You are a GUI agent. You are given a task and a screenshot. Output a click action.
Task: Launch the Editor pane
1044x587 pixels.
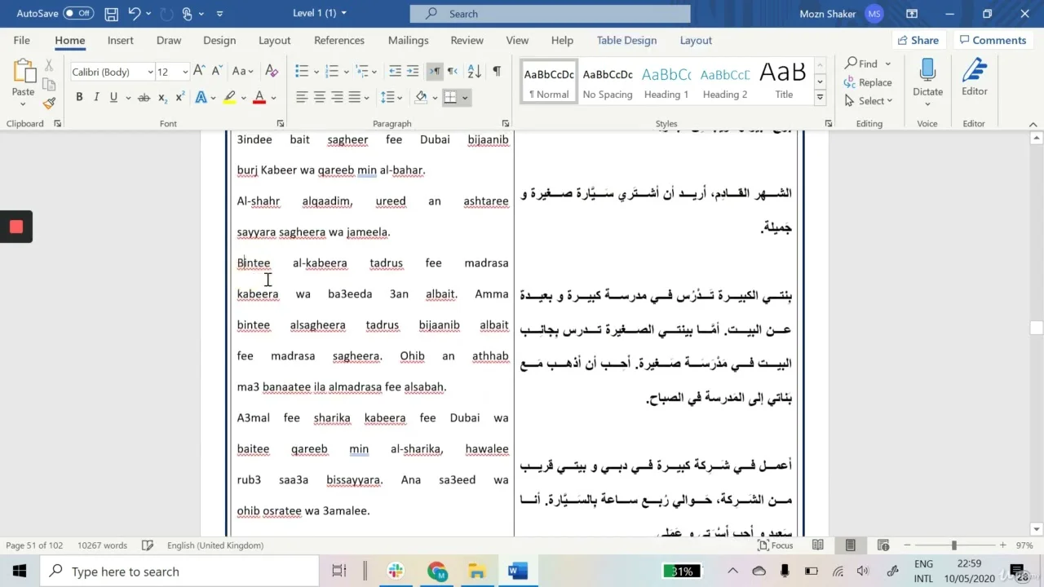coord(974,78)
